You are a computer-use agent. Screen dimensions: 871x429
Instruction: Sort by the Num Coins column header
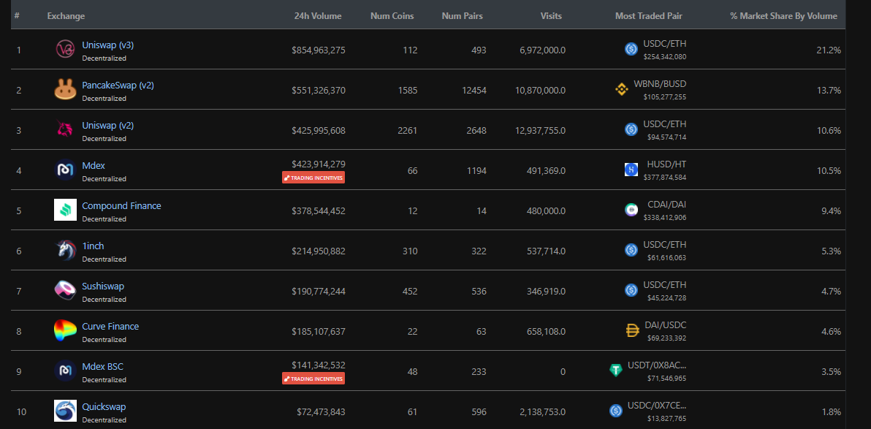click(392, 16)
